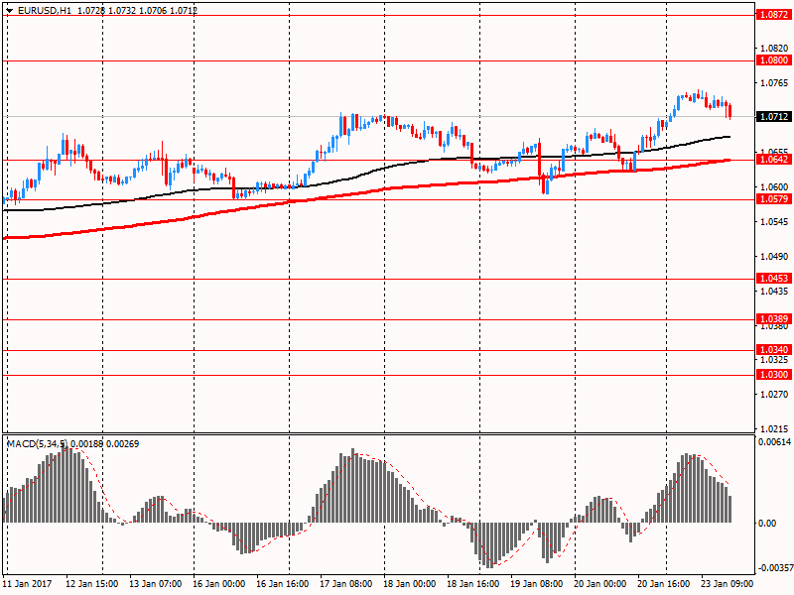The height and width of the screenshot is (595, 794).
Task: Click the triangle arrow beside EURUSD,H1 title
Action: tap(9, 10)
